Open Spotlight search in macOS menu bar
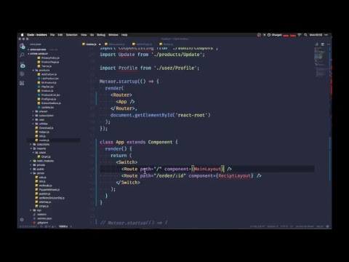 305,35
